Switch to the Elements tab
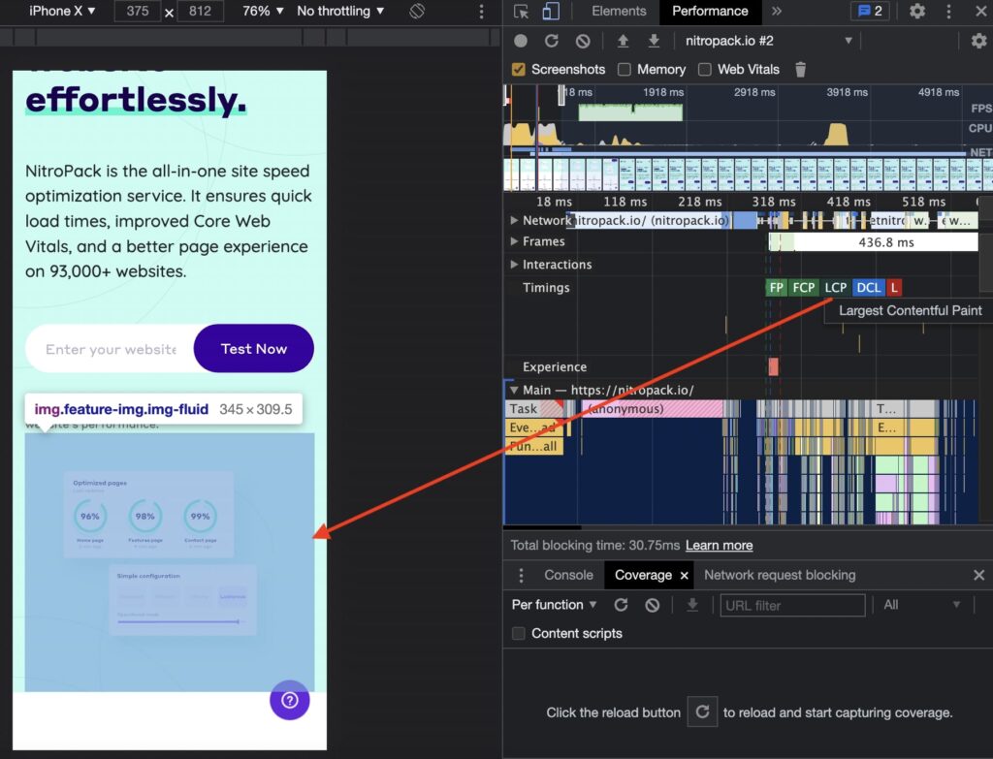 (x=619, y=12)
